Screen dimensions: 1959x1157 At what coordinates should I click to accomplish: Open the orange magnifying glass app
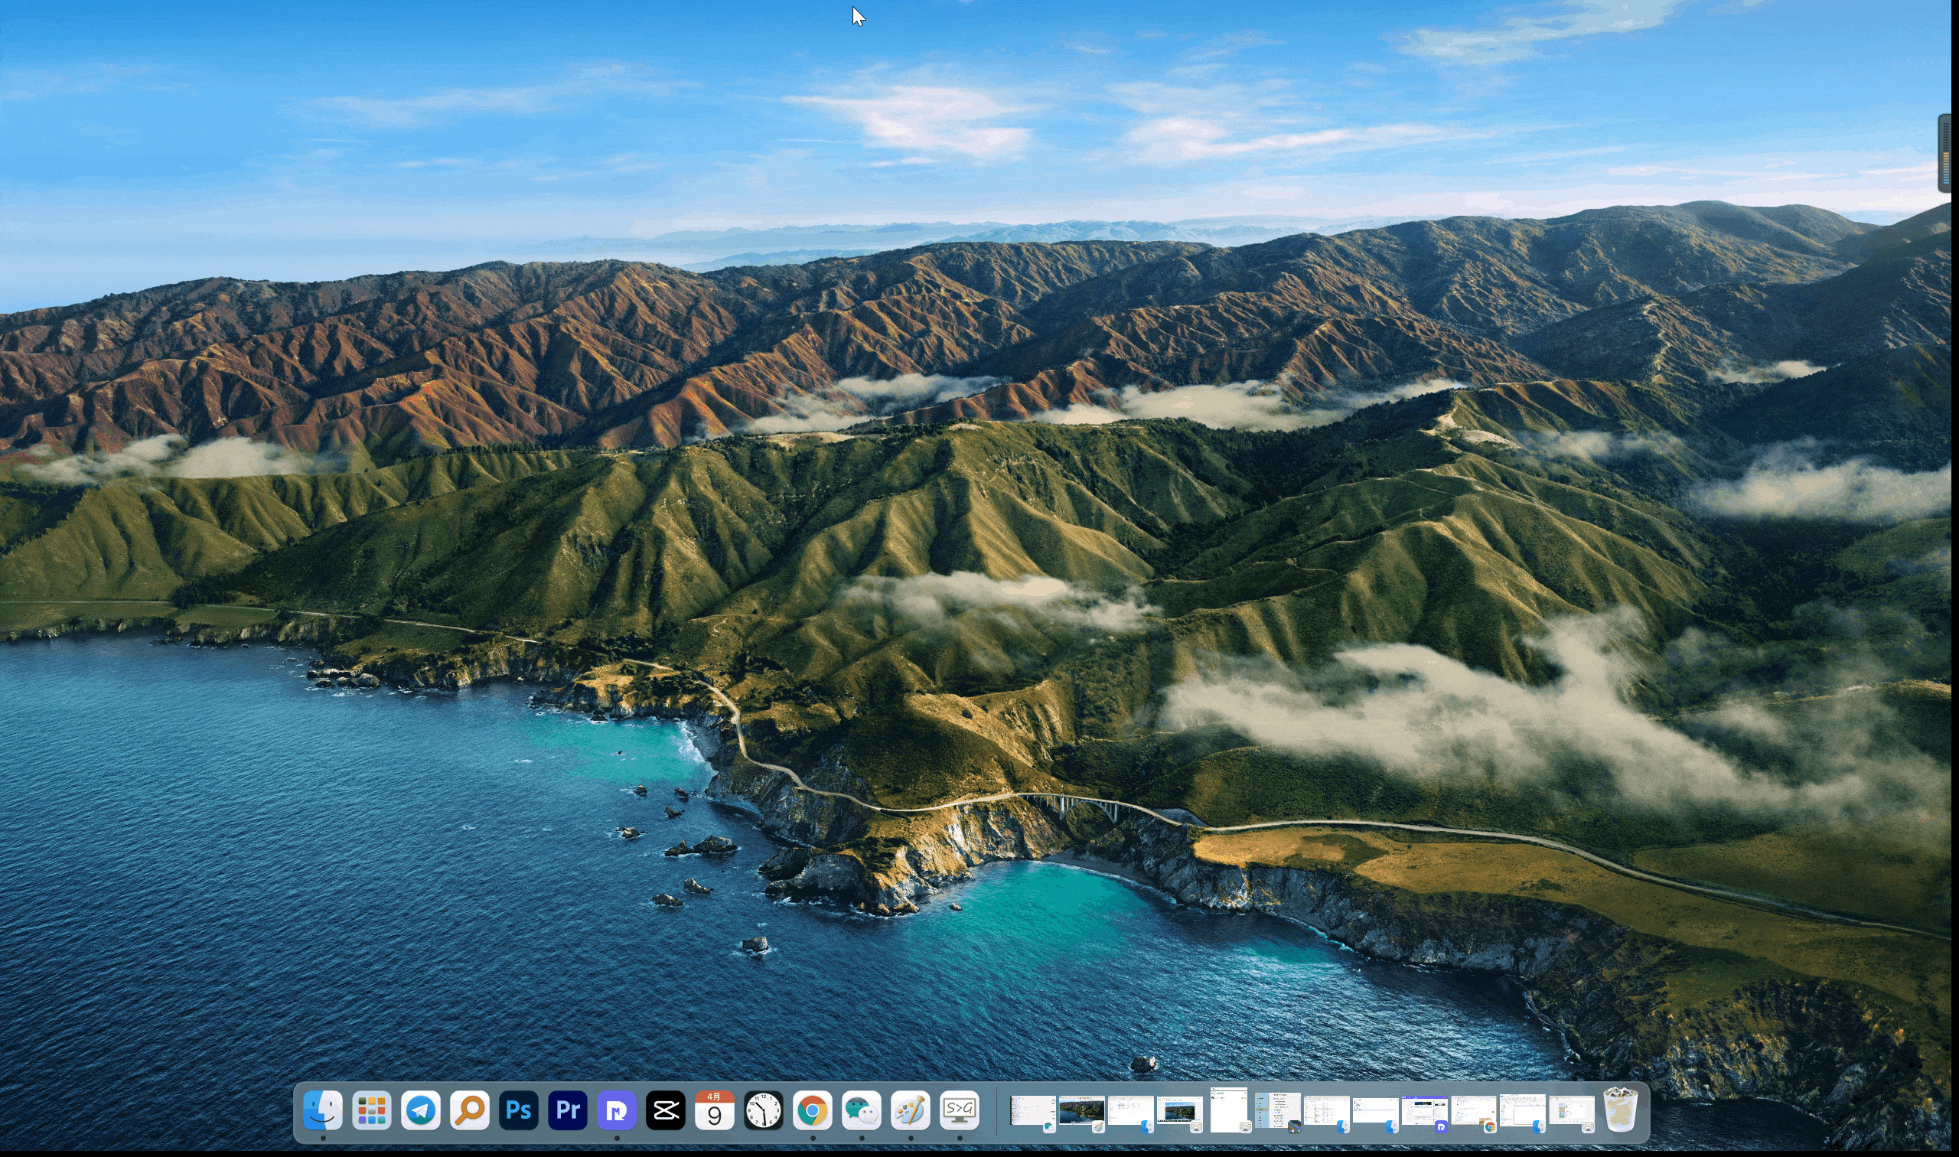click(x=469, y=1110)
